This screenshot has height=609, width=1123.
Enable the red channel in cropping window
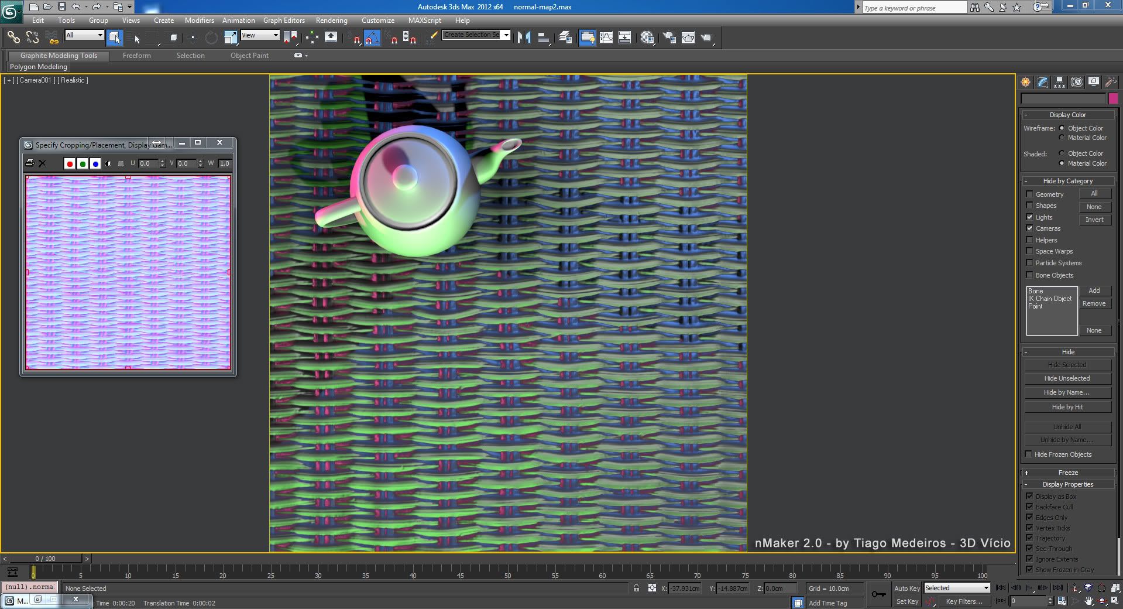(x=70, y=163)
